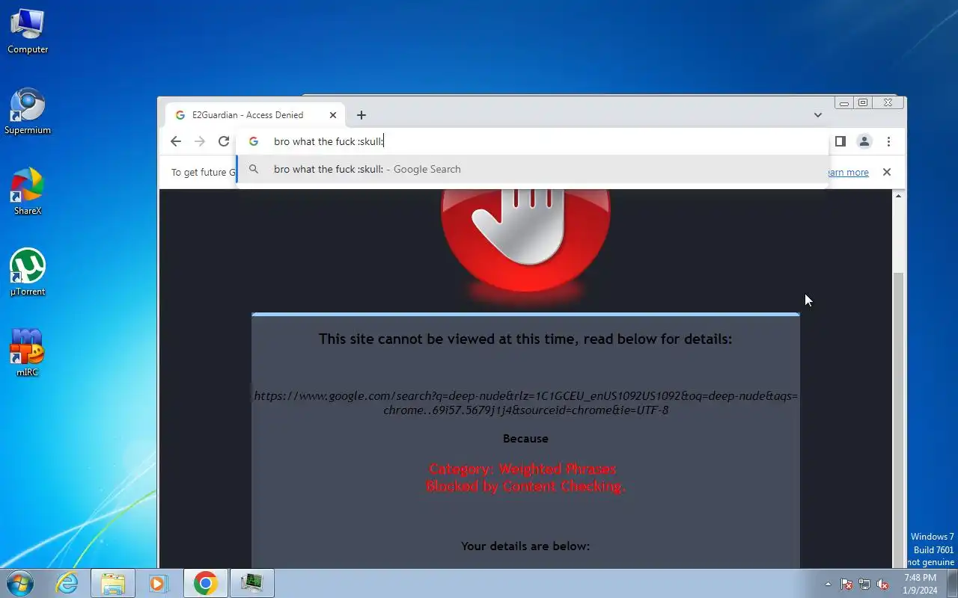Launch Internet Explorer from taskbar
The width and height of the screenshot is (958, 598).
click(67, 583)
